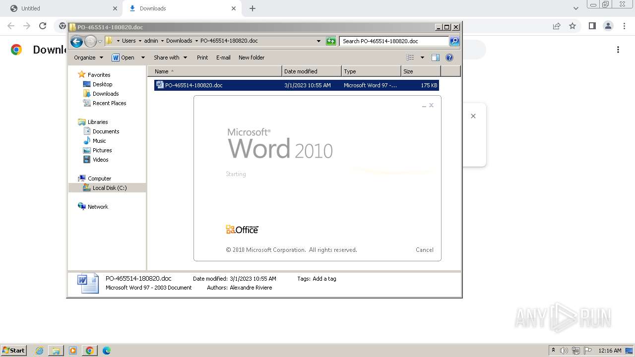Screen dimensions: 635x357
Task: Sort by the Name column header
Action: tap(214, 71)
